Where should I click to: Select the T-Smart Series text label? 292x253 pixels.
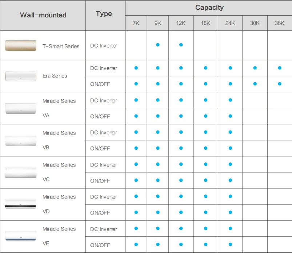(61, 46)
